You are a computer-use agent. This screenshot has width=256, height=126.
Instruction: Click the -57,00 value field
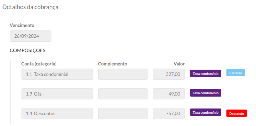coord(169,113)
